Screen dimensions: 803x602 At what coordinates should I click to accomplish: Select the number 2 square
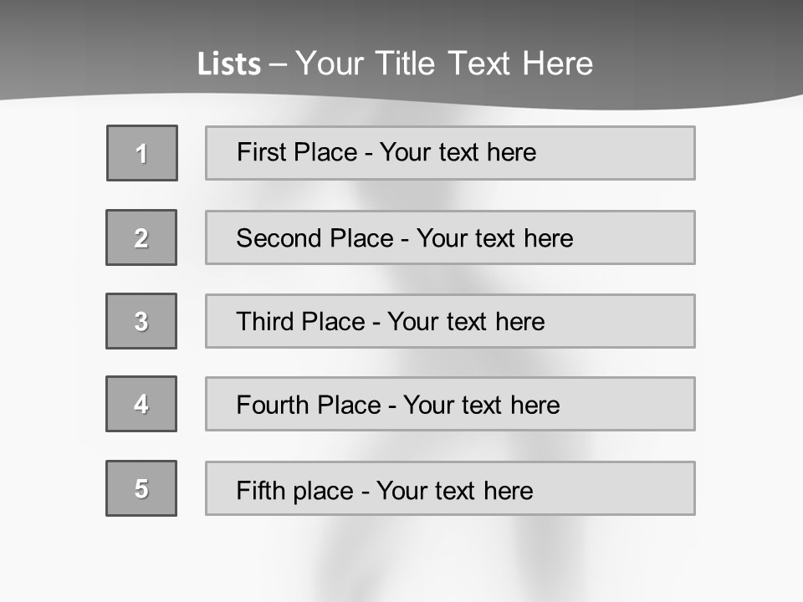point(141,237)
